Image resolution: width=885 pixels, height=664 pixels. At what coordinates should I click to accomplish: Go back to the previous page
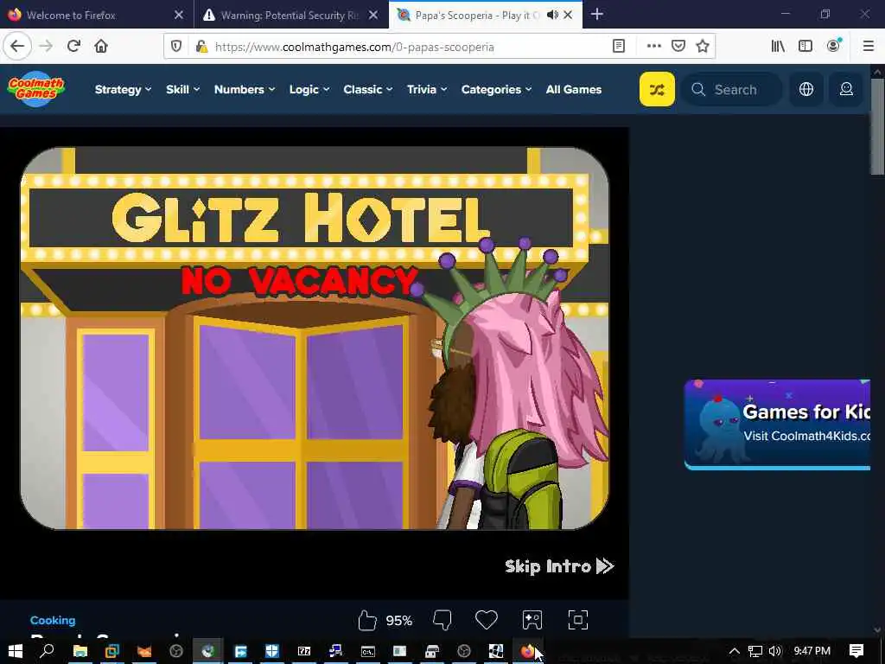pos(17,47)
